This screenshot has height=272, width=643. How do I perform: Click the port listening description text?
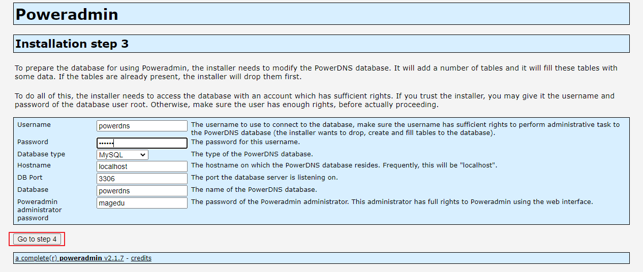pyautogui.click(x=264, y=178)
